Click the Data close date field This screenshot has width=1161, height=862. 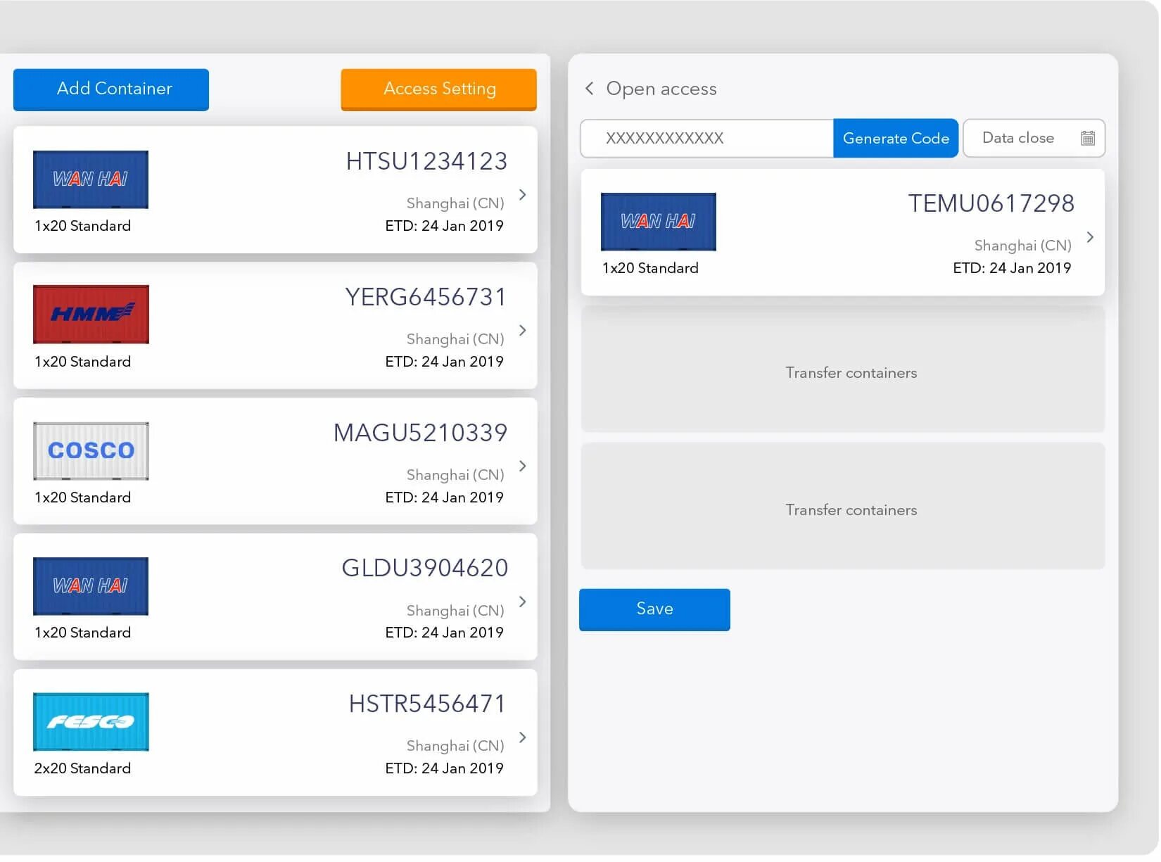[x=1034, y=138]
